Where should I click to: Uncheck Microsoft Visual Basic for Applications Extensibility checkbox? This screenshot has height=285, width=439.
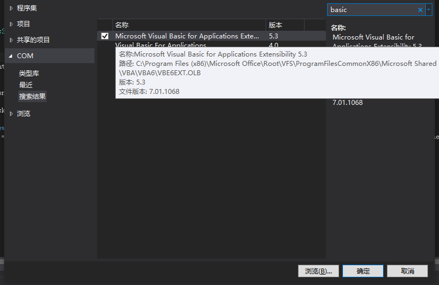(105, 36)
